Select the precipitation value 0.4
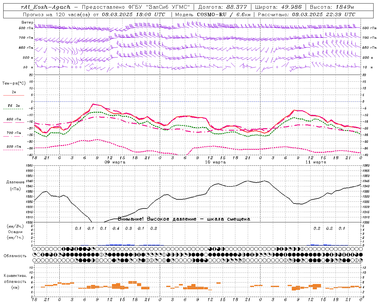378x302 pixels. [x=116, y=229]
